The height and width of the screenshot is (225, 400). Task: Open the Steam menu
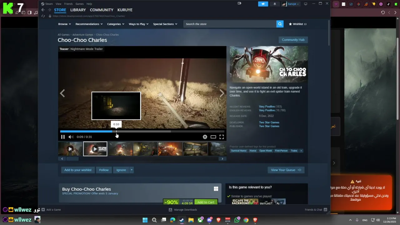(49, 4)
